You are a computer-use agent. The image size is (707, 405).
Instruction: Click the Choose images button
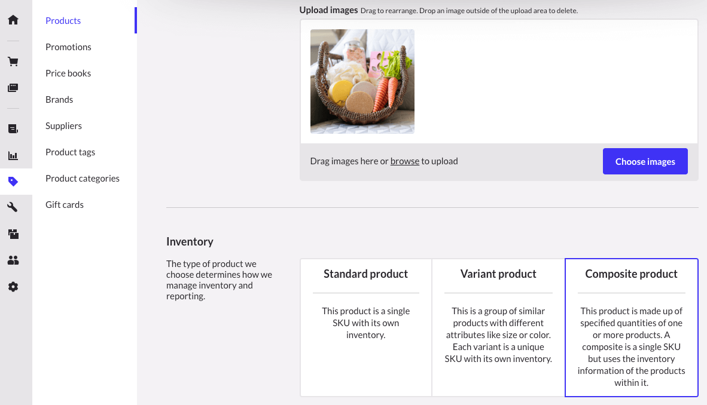click(645, 162)
